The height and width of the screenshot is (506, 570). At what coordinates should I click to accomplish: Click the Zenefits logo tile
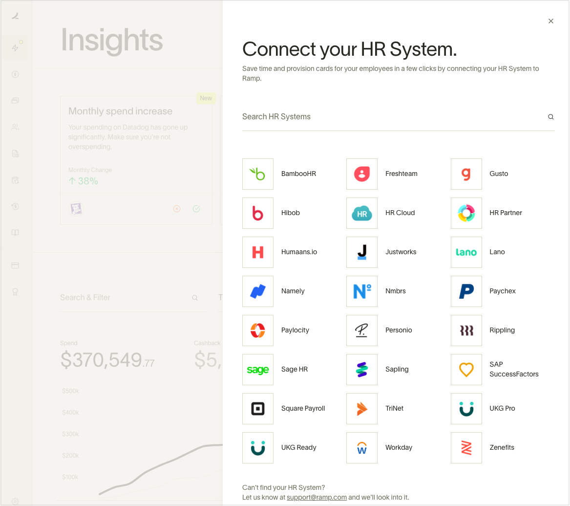point(466,448)
